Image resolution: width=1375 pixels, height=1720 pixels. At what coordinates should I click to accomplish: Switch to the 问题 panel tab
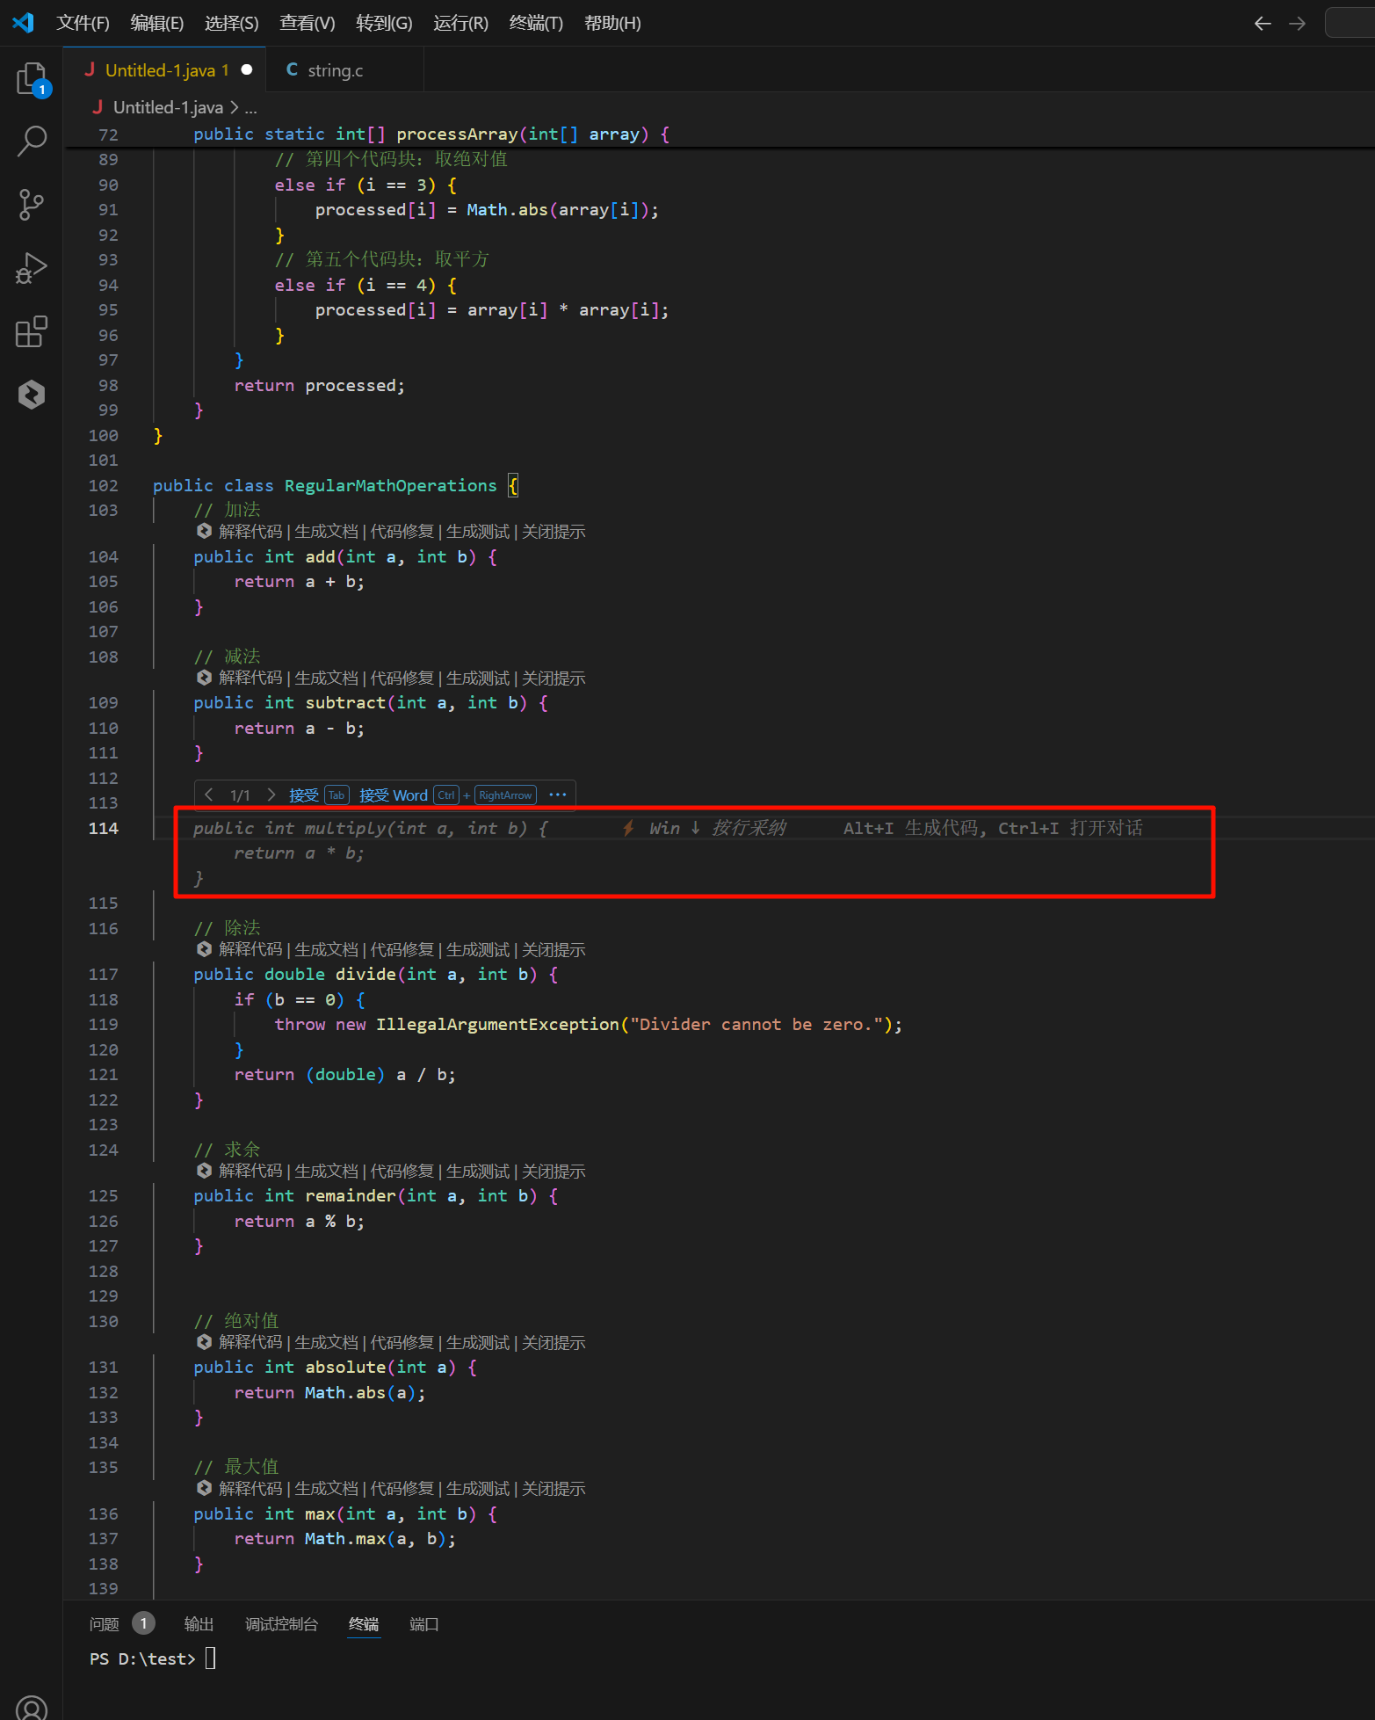pyautogui.click(x=105, y=1624)
